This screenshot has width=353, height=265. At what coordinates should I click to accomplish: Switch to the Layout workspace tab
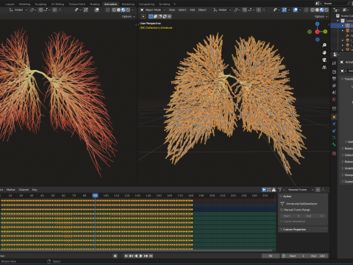[x=10, y=4]
